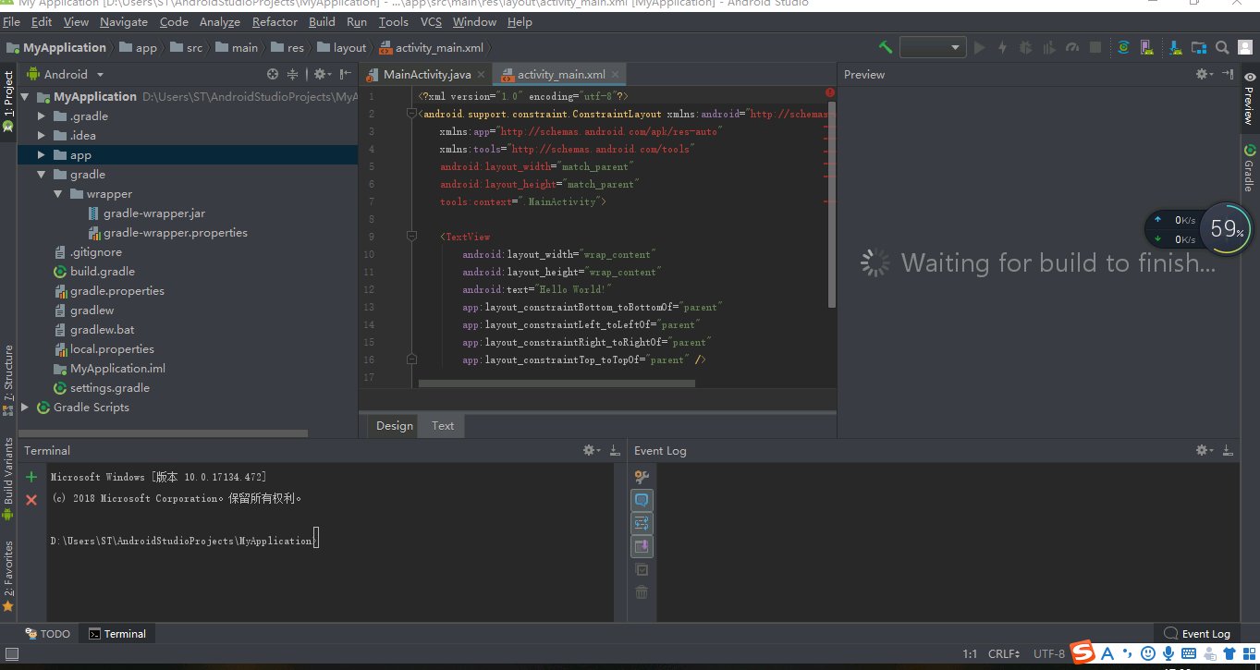Image resolution: width=1260 pixels, height=670 pixels.
Task: Toggle the Build Variants tool window button
Action: pyautogui.click(x=8, y=479)
